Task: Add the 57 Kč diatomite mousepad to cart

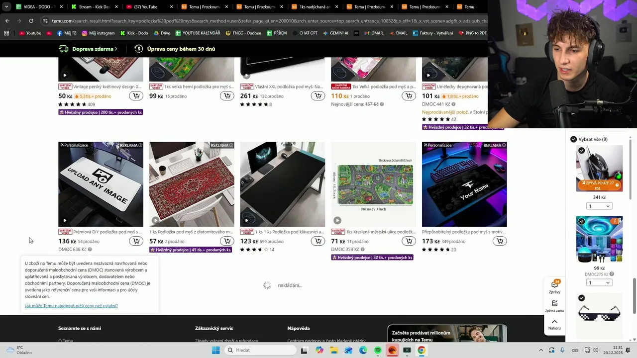Action: 227,241
